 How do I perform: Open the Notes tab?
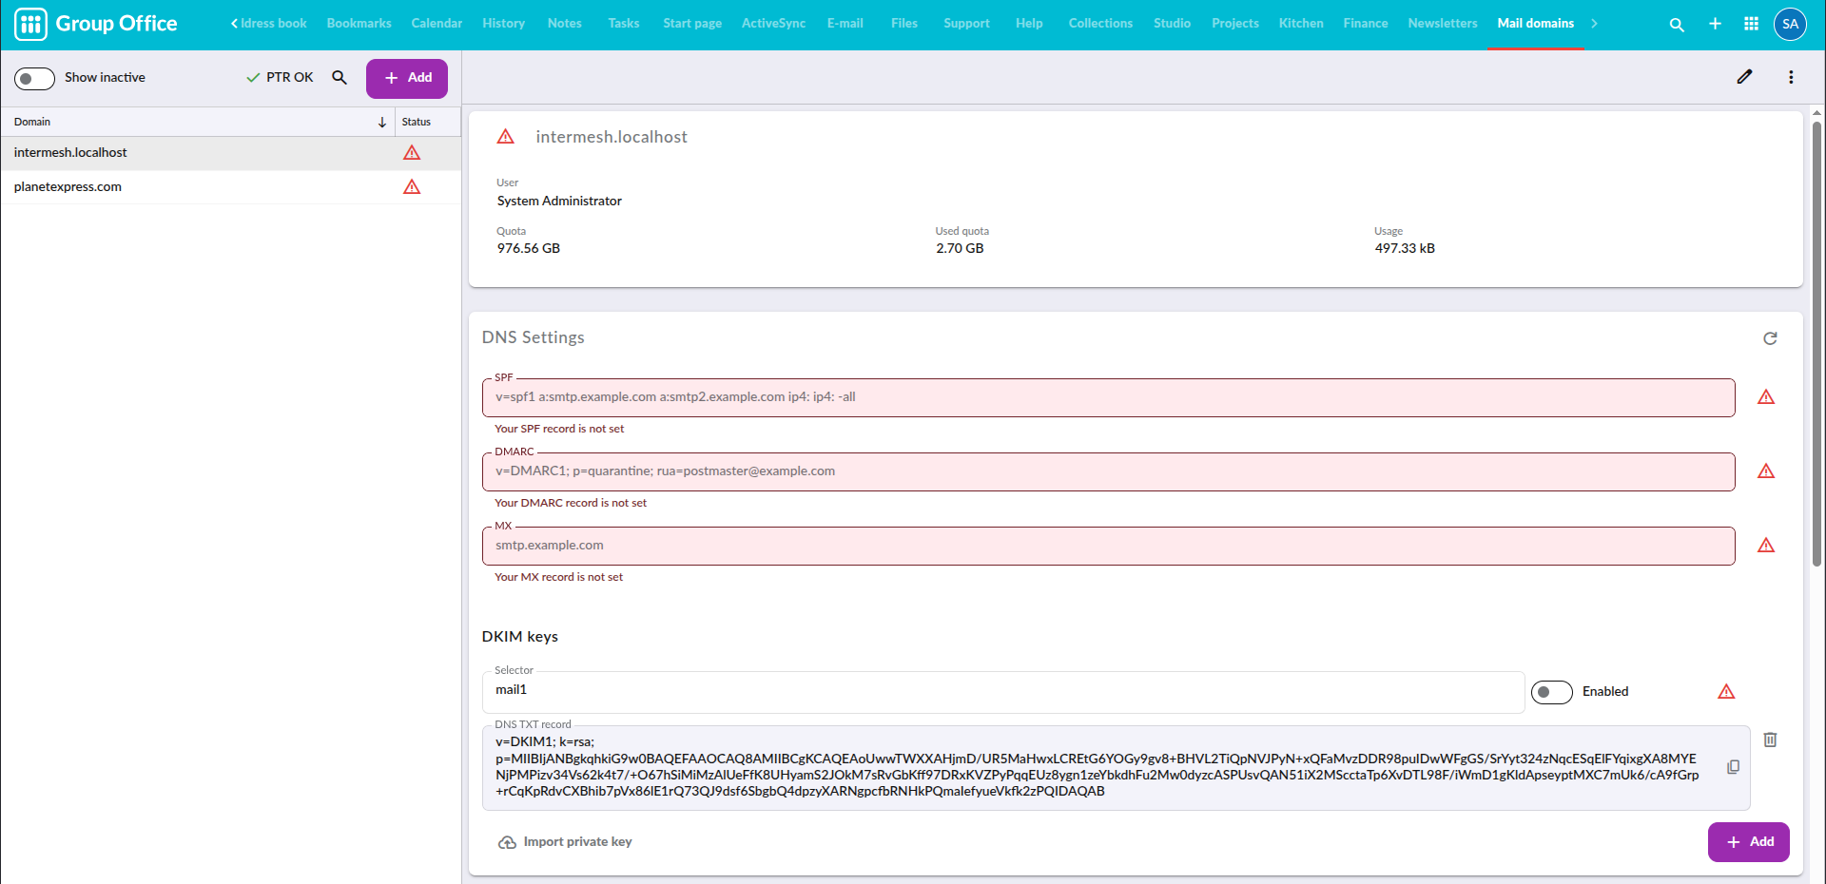click(x=564, y=24)
